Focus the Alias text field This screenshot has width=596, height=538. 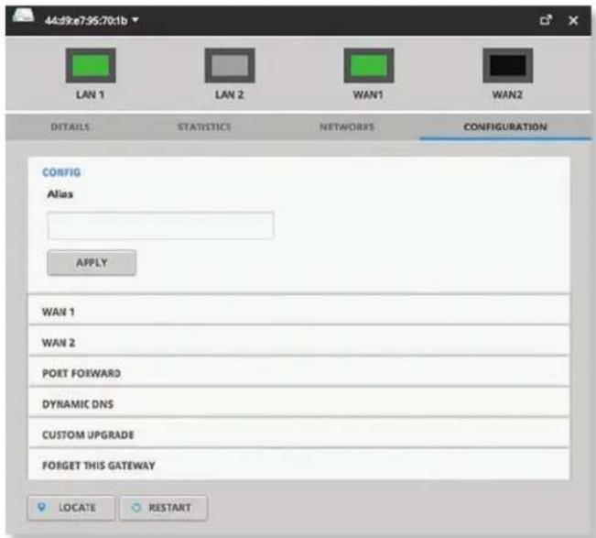click(160, 225)
